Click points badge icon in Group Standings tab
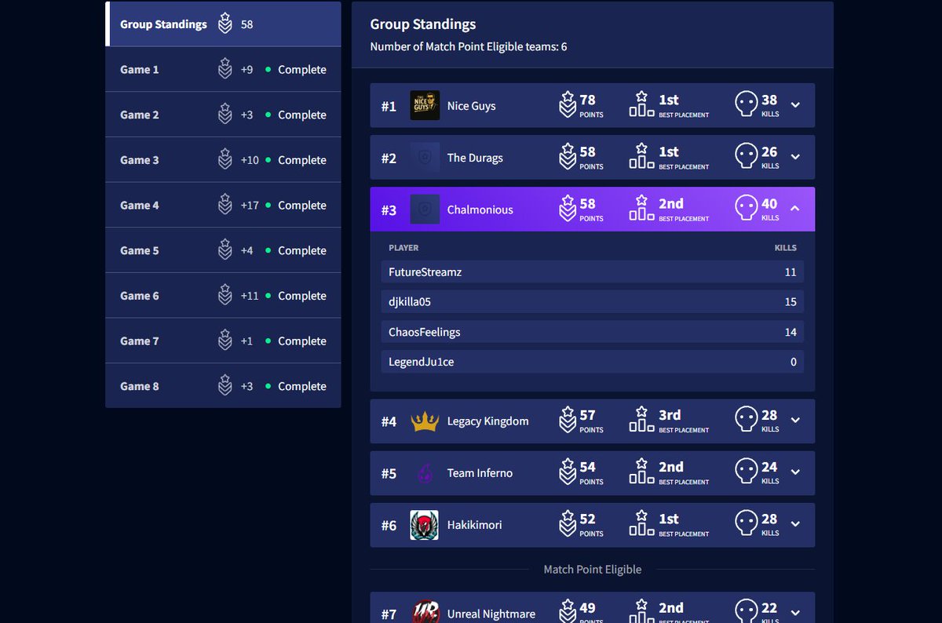The height and width of the screenshot is (623, 942). coord(225,24)
